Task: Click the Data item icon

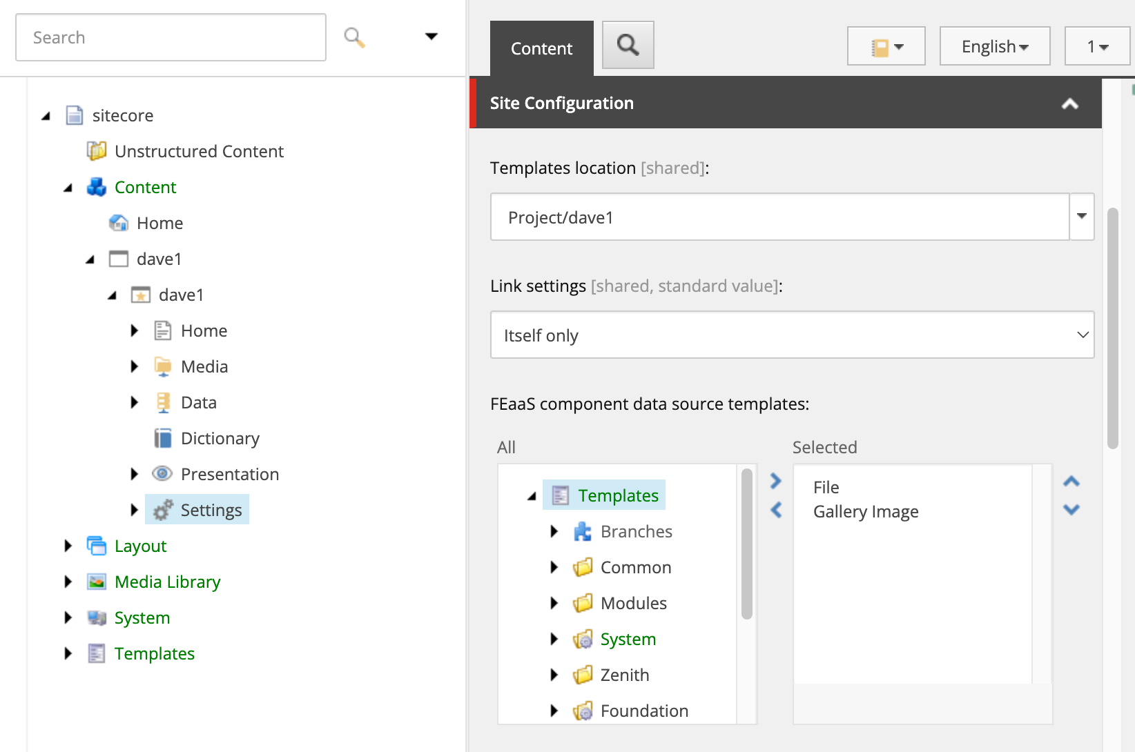Action: (x=163, y=402)
